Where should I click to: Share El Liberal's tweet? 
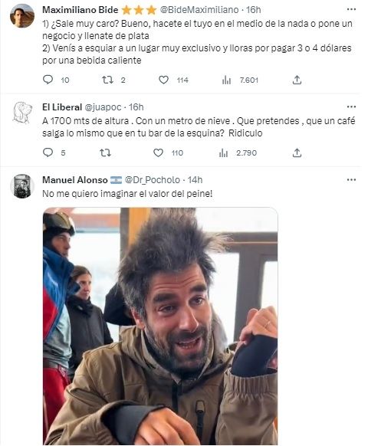pyautogui.click(x=297, y=152)
